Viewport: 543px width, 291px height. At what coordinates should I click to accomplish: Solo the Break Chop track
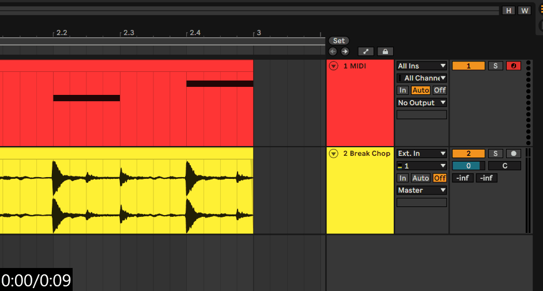tap(496, 154)
